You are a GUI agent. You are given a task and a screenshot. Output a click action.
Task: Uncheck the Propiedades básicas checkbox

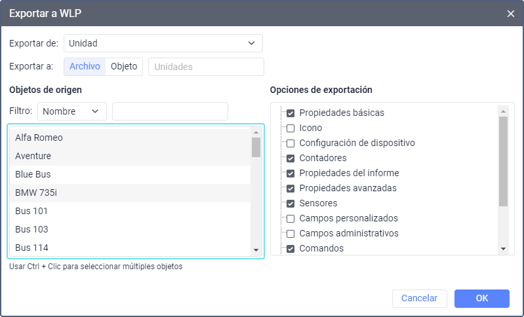tap(291, 113)
